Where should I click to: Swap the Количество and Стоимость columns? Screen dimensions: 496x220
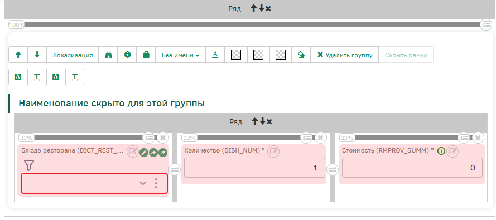click(332, 169)
